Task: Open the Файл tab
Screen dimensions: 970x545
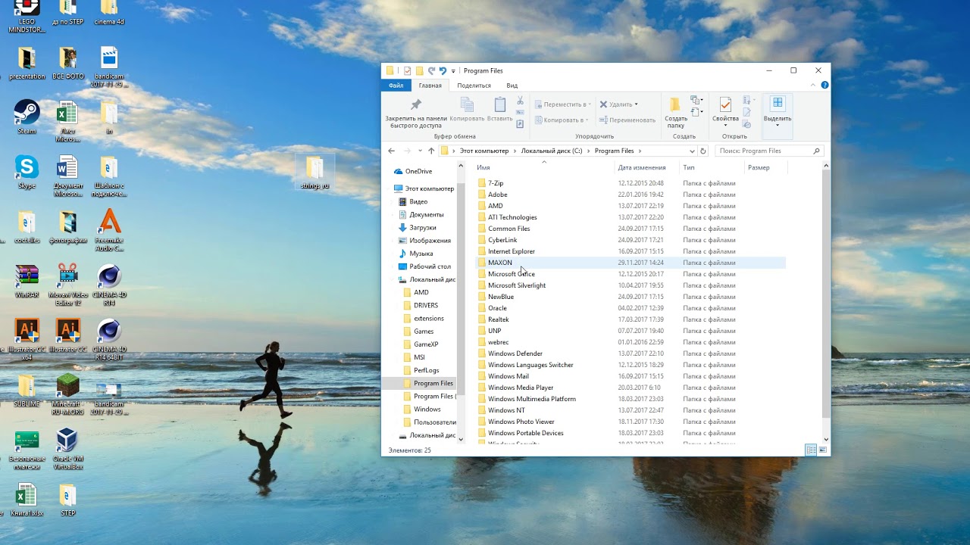Action: pos(396,86)
